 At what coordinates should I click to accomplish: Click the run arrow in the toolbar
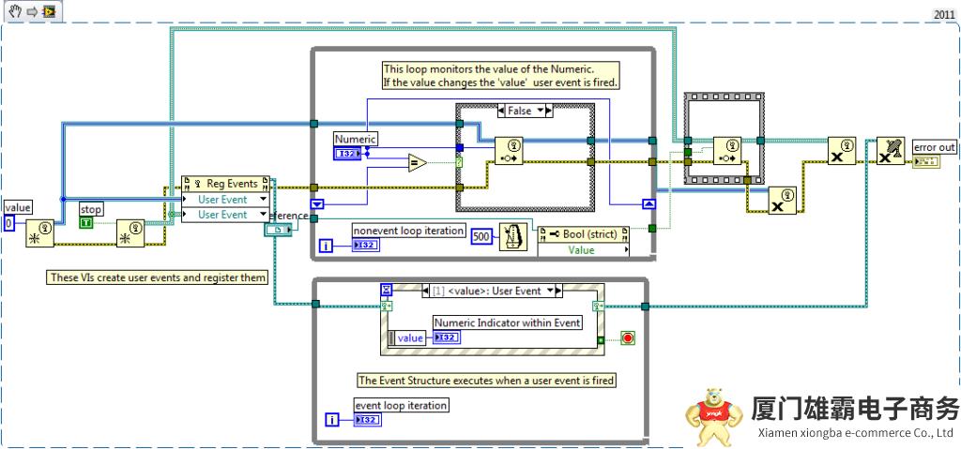pyautogui.click(x=30, y=10)
